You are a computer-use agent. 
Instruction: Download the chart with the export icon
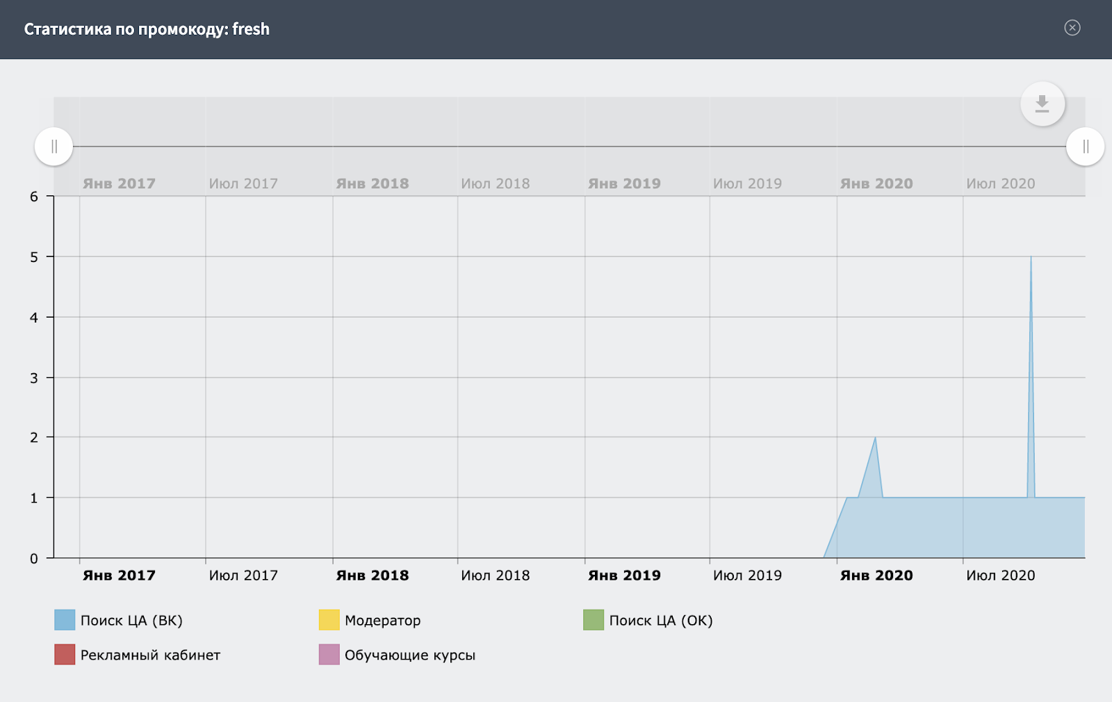(1042, 104)
